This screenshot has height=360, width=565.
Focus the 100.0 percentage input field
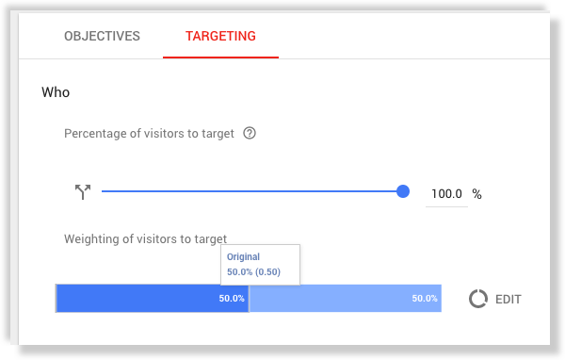pyautogui.click(x=446, y=194)
